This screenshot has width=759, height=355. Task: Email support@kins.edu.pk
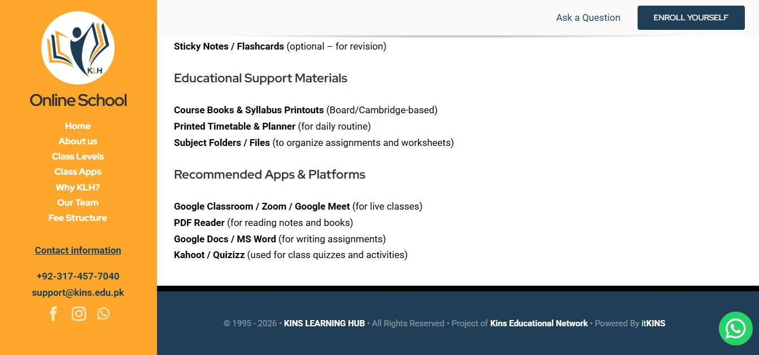(77, 292)
